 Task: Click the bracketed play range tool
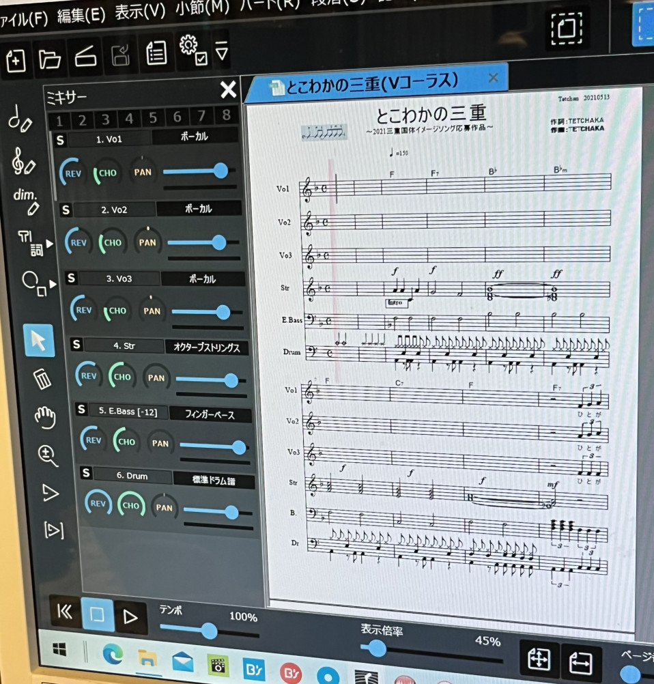click(54, 530)
